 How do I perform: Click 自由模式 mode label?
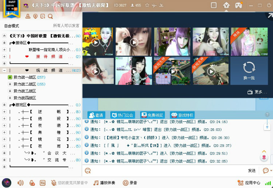[12, 26]
